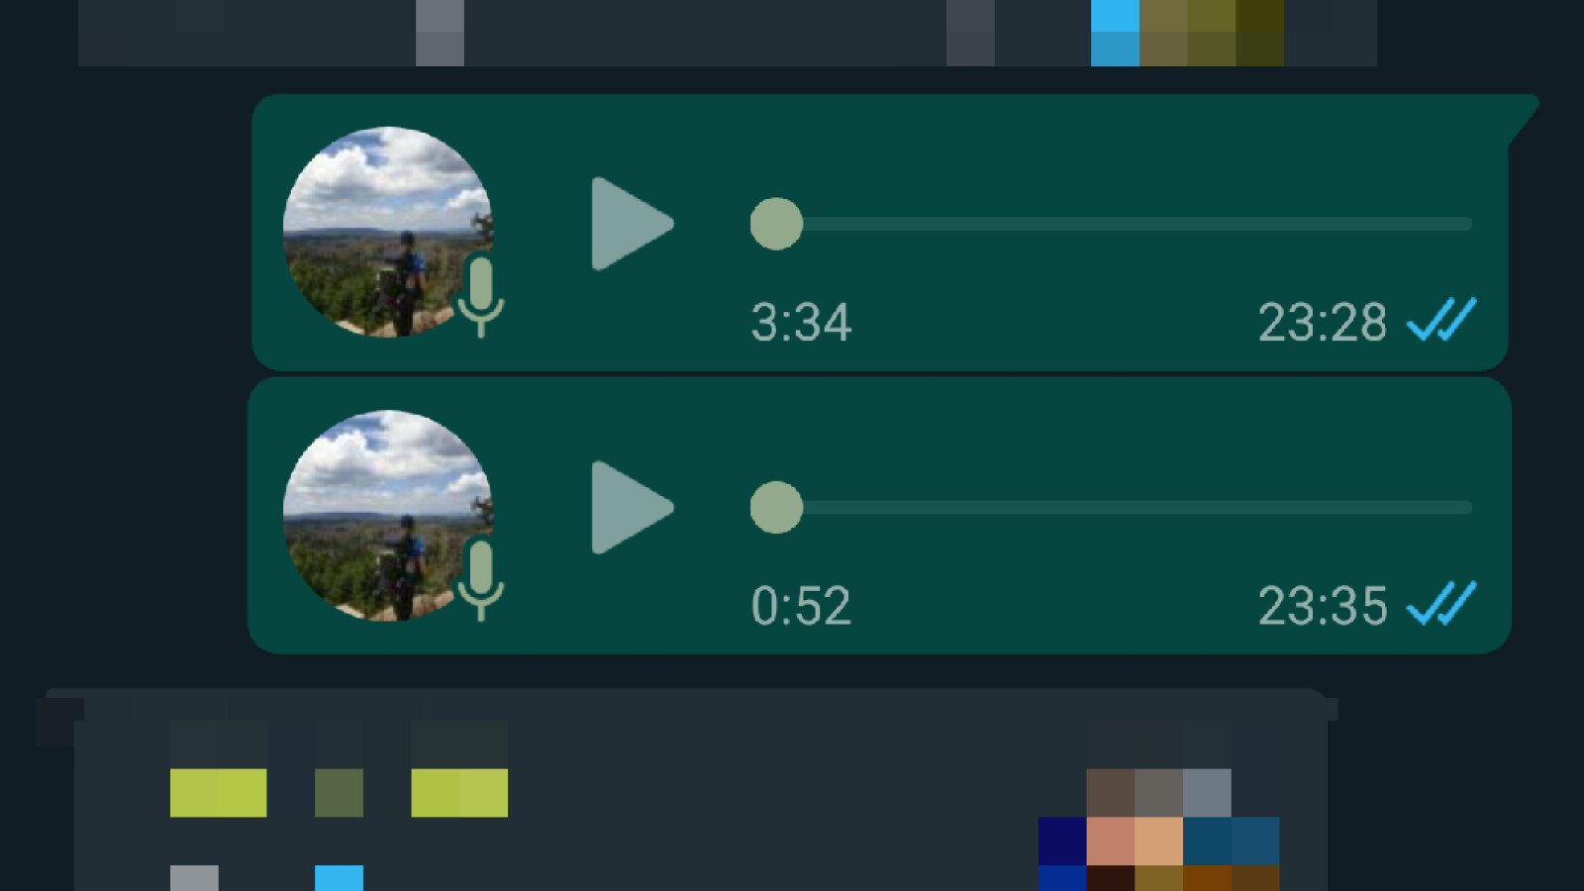Click the 3:34 duration label
Viewport: 1584px width, 891px height.
pyautogui.click(x=801, y=322)
